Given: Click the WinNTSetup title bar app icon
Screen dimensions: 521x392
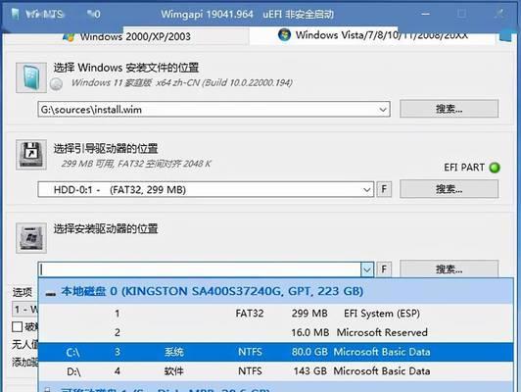Looking at the screenshot, I should [15, 14].
